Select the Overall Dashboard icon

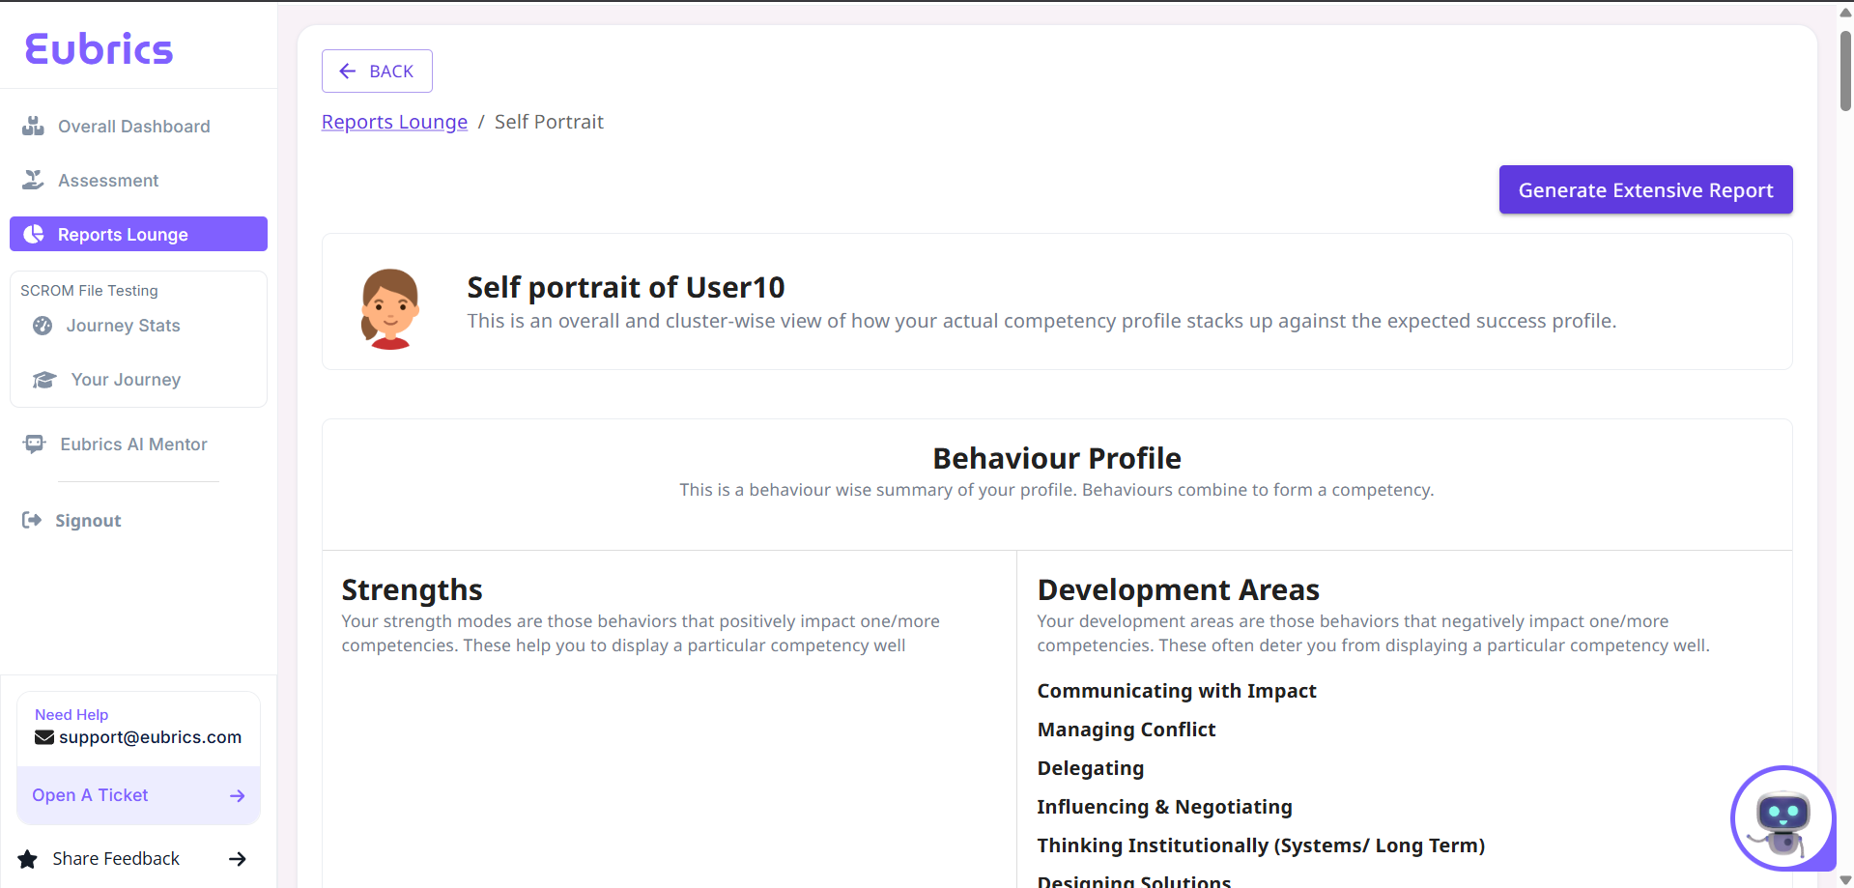tap(34, 126)
